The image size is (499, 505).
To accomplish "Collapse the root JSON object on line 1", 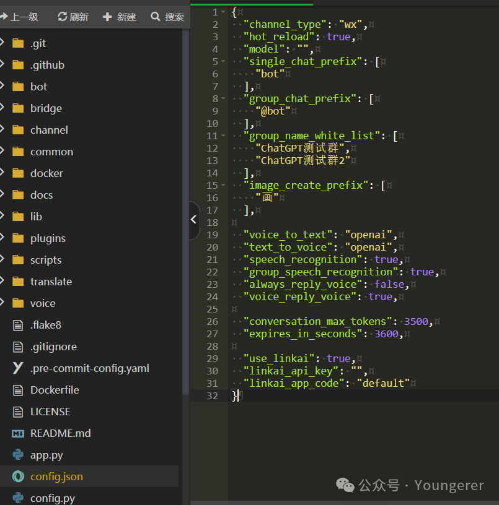I will click(x=223, y=12).
